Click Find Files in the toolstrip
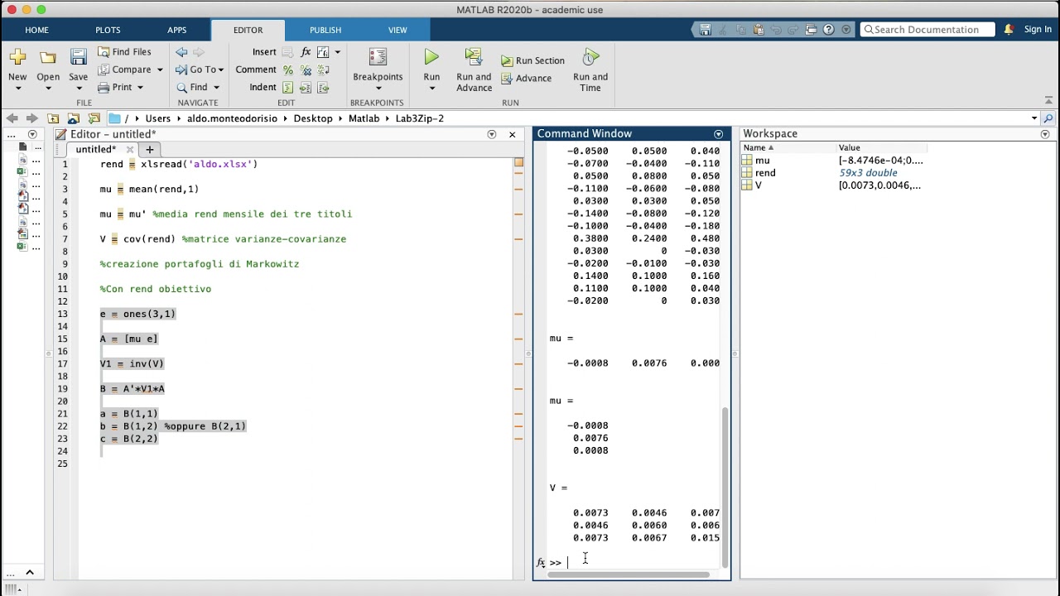1060x596 pixels. coord(124,51)
